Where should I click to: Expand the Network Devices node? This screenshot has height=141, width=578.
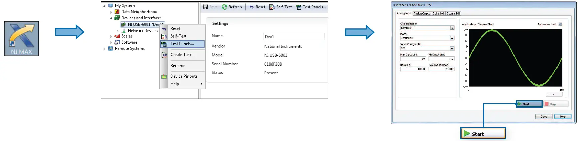[118, 31]
